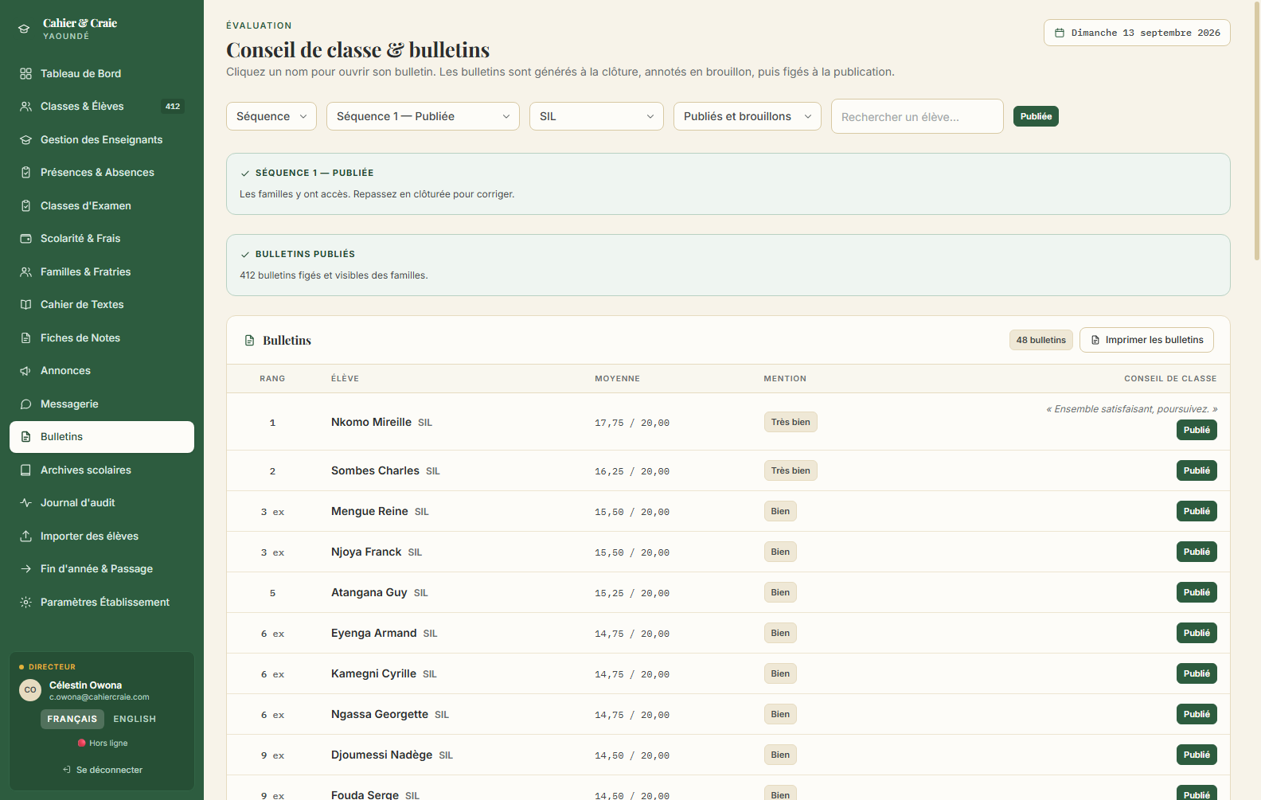Viewport: 1261px width, 800px height.
Task: Click the Cahier & Craie logo icon
Action: [x=24, y=29]
